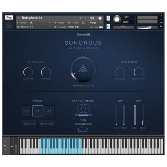Toggle the 1 2 layer switch
This screenshot has width=167, height=167.
click(83, 130)
